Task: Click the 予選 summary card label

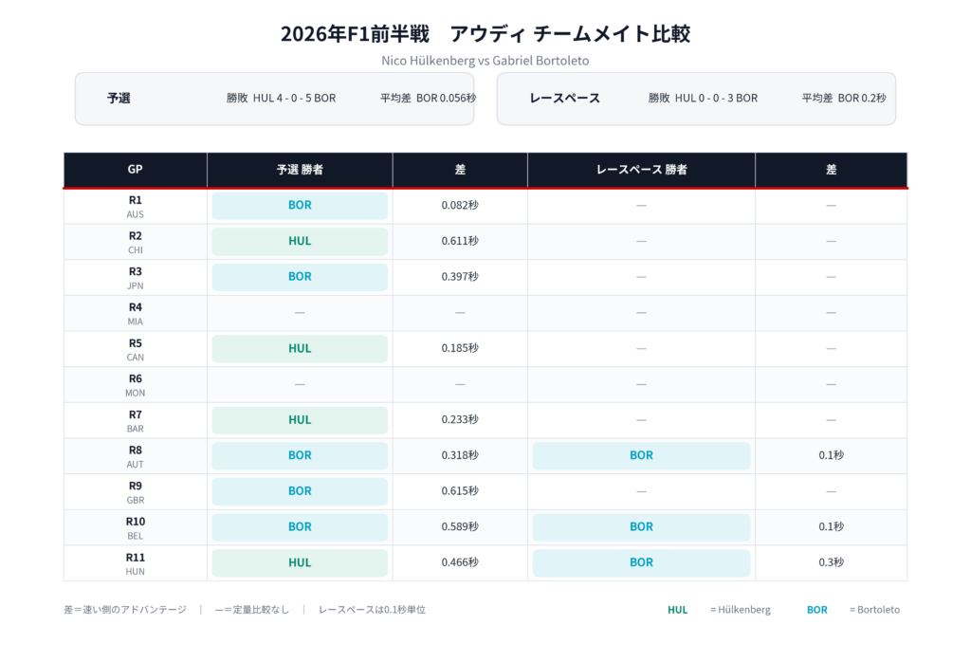Action: (119, 98)
